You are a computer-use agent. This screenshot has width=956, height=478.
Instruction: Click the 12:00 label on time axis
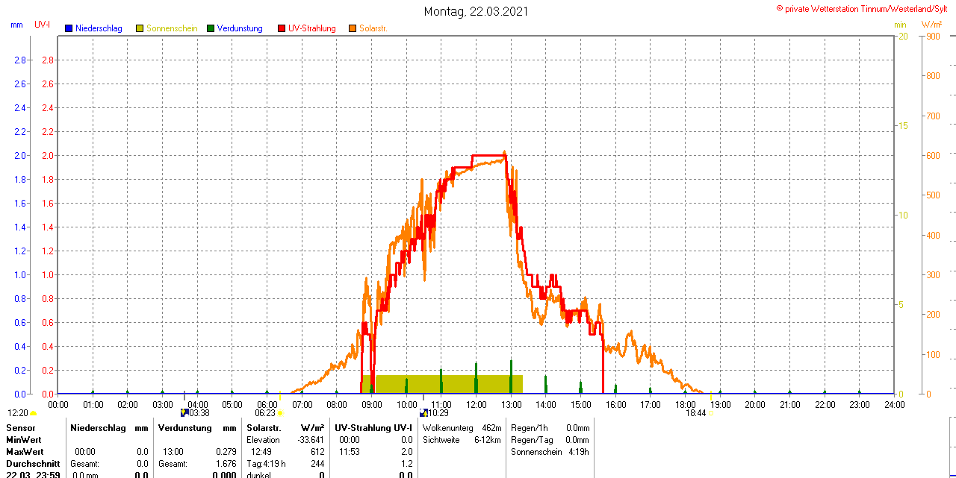coord(477,404)
